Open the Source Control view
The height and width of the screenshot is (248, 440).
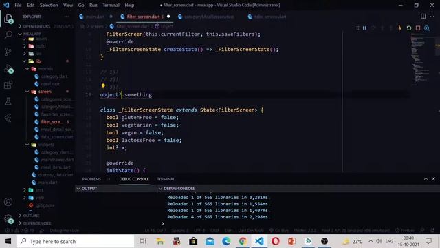(8, 52)
